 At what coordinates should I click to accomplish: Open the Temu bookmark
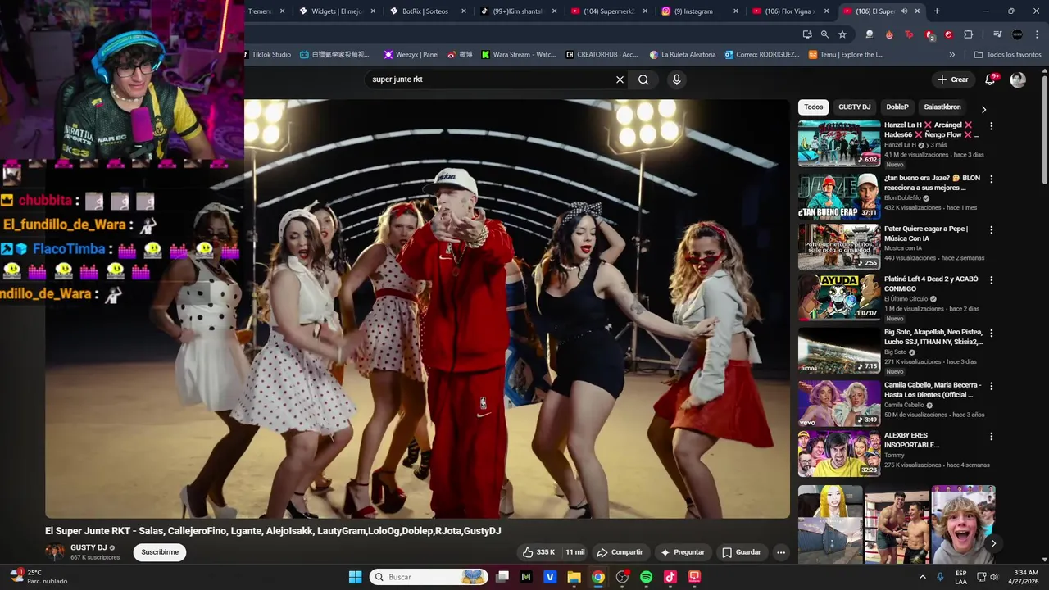coord(846,55)
